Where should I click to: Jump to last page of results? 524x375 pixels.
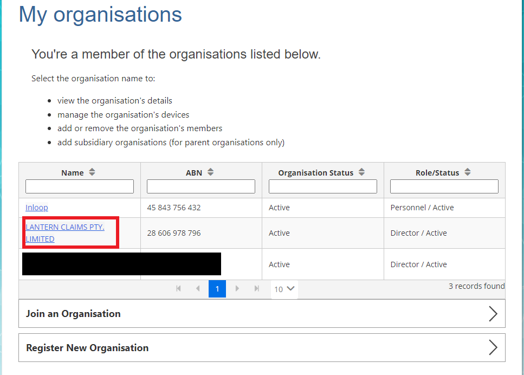[x=256, y=289]
